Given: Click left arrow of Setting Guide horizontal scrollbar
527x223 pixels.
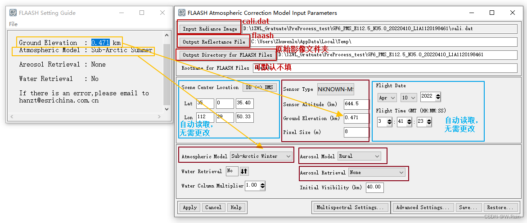Looking at the screenshot, I should [x=12, y=116].
